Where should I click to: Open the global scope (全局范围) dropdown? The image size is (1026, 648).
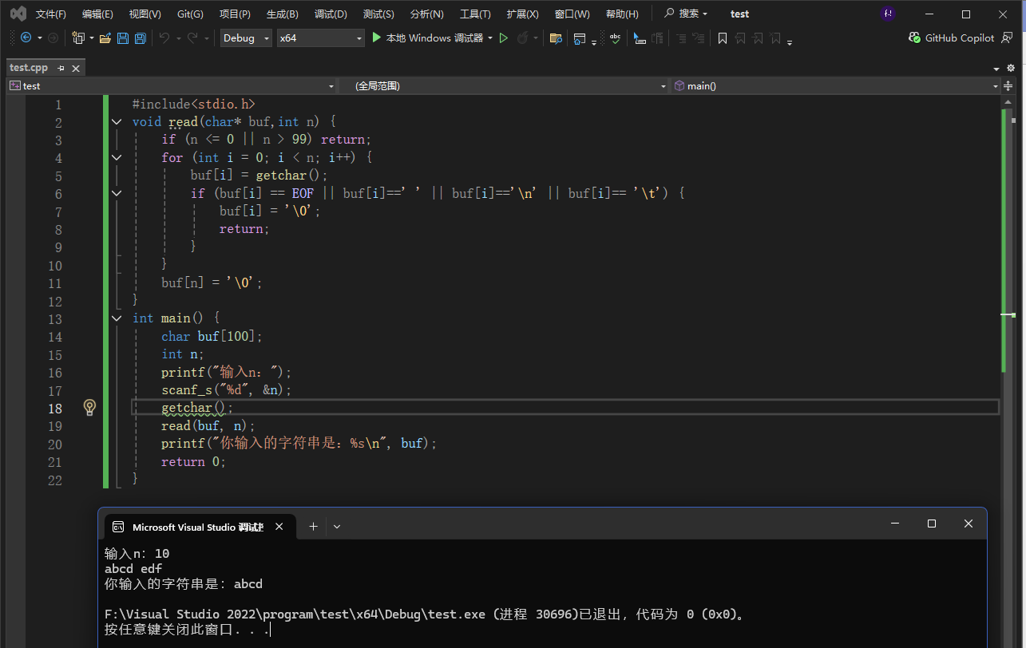tap(505, 85)
